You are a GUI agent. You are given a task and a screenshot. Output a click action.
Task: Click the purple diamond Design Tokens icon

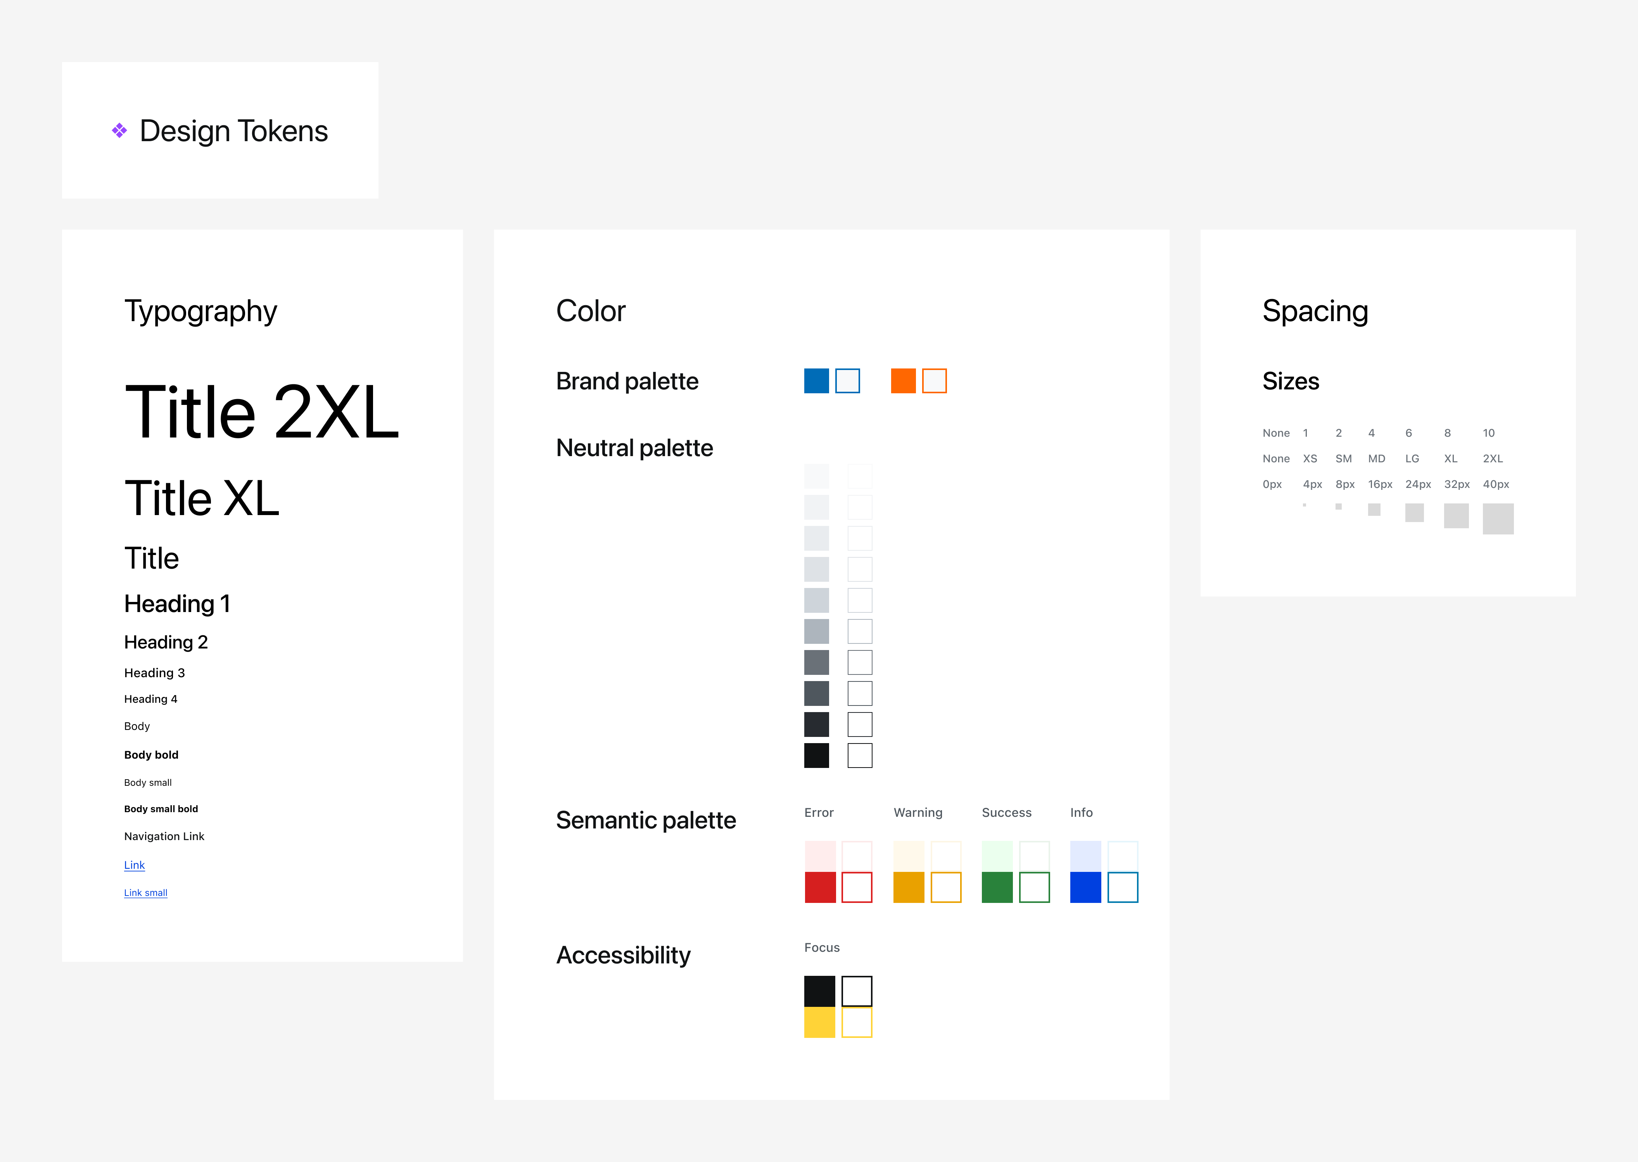119,130
